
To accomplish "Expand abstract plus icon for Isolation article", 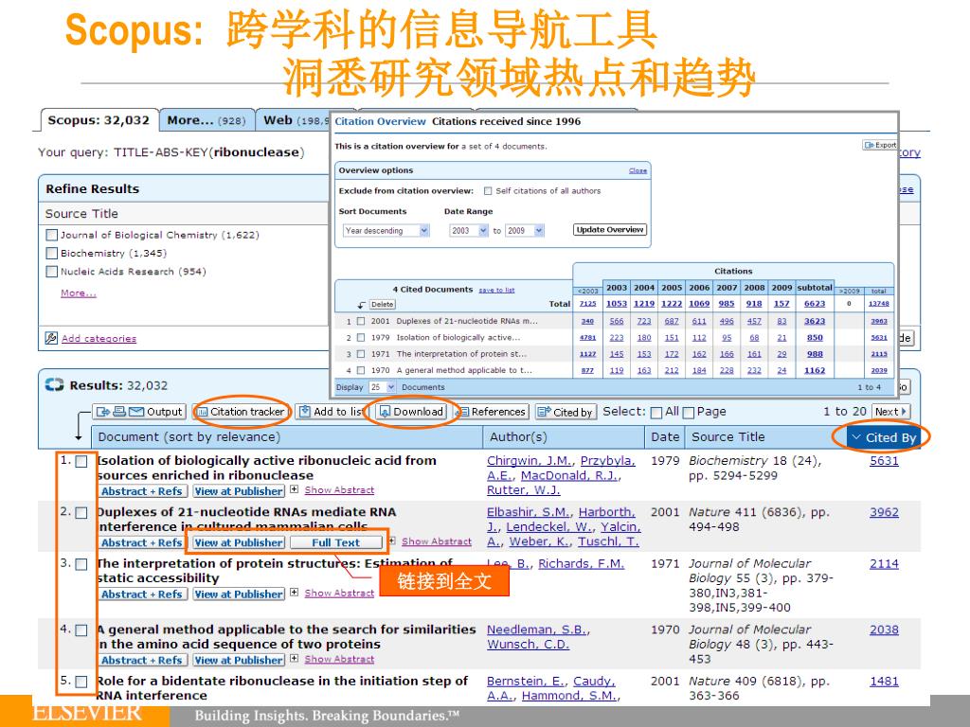I will tap(295, 489).
